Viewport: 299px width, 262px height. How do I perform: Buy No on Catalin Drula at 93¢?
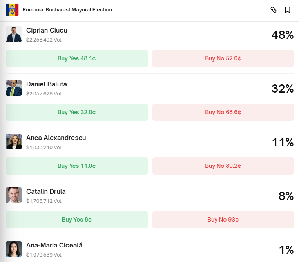pyautogui.click(x=223, y=220)
